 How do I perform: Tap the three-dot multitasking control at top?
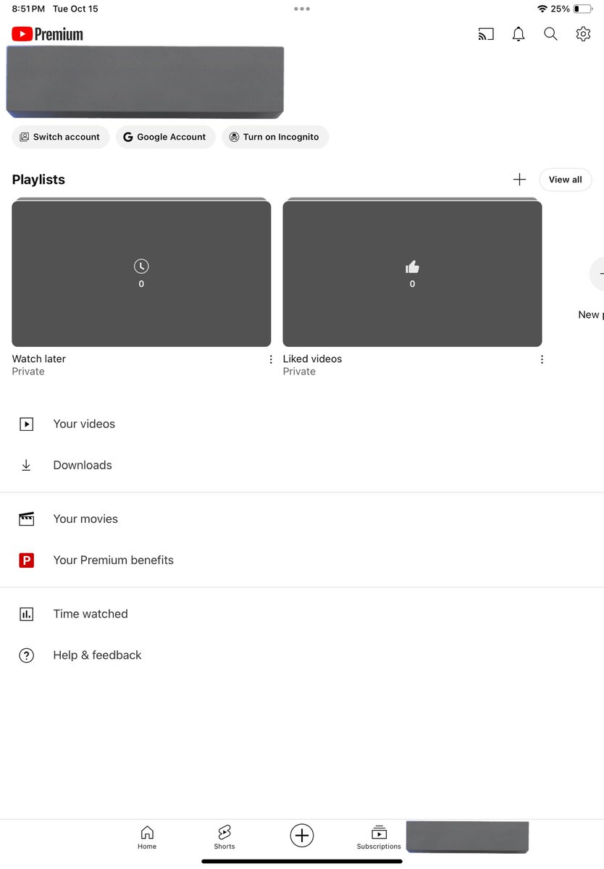(x=302, y=9)
